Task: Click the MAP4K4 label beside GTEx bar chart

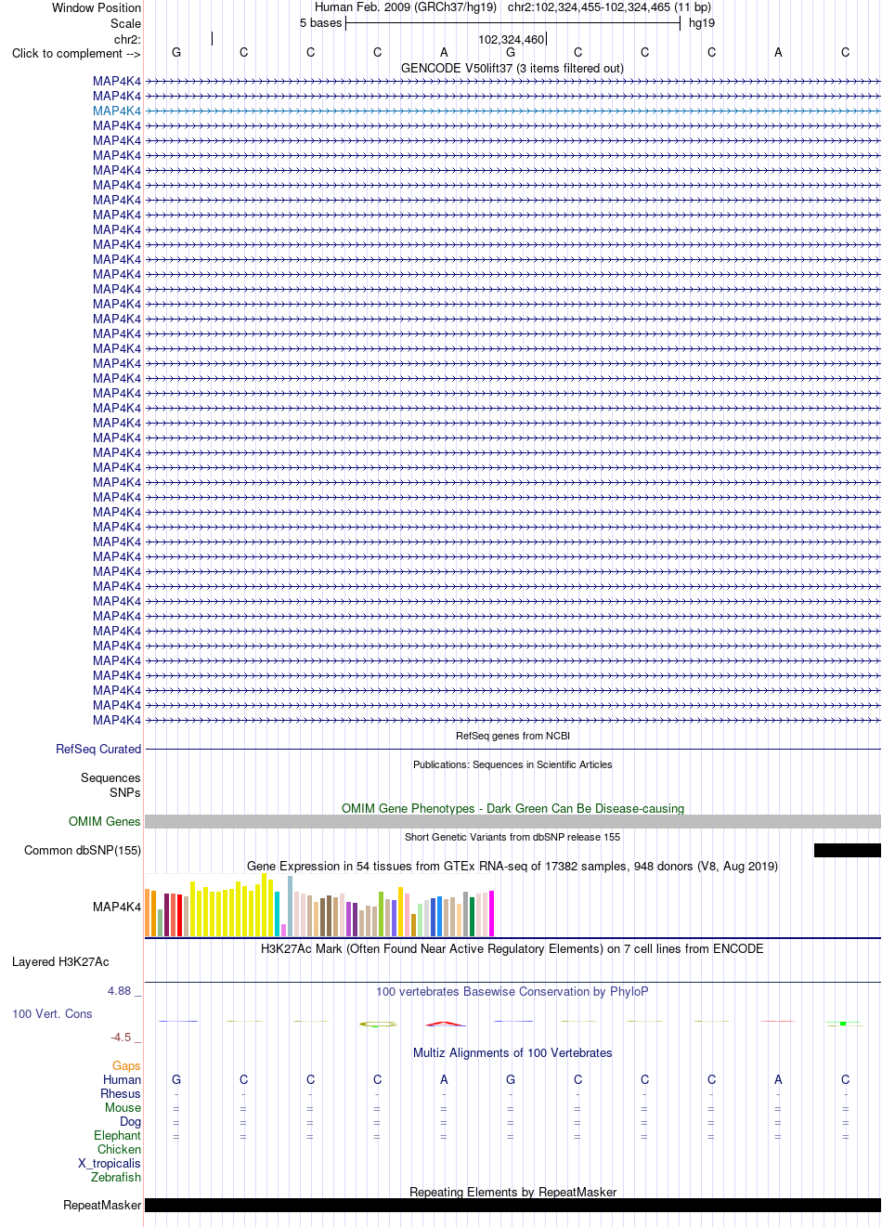Action: [117, 907]
